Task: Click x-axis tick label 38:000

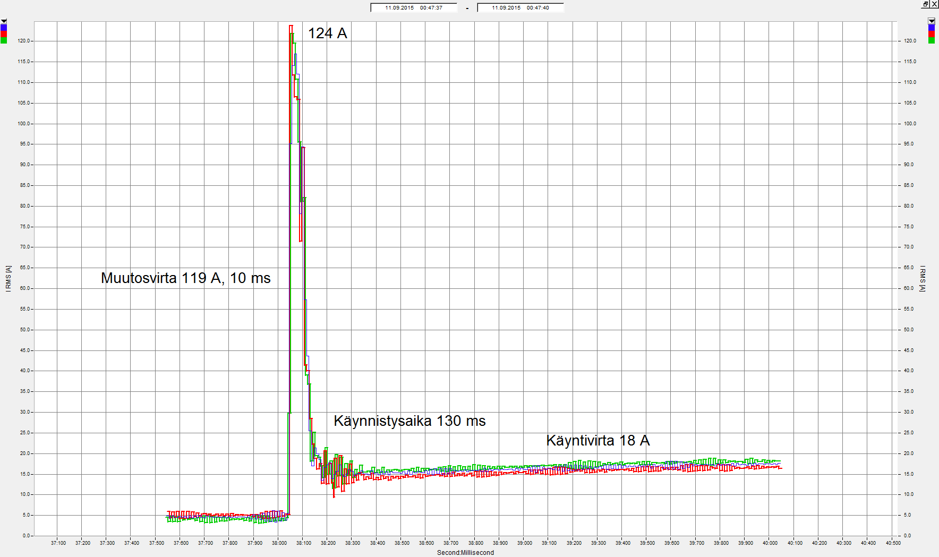Action: tap(279, 543)
